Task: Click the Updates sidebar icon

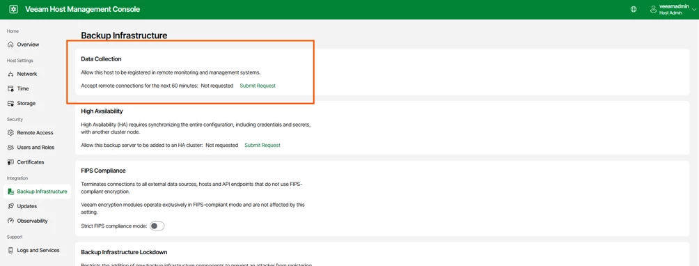Action: (x=10, y=206)
